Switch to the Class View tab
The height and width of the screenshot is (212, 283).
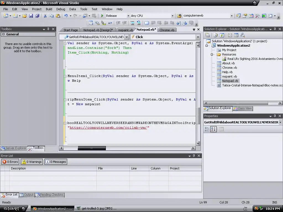pyautogui.click(x=243, y=108)
